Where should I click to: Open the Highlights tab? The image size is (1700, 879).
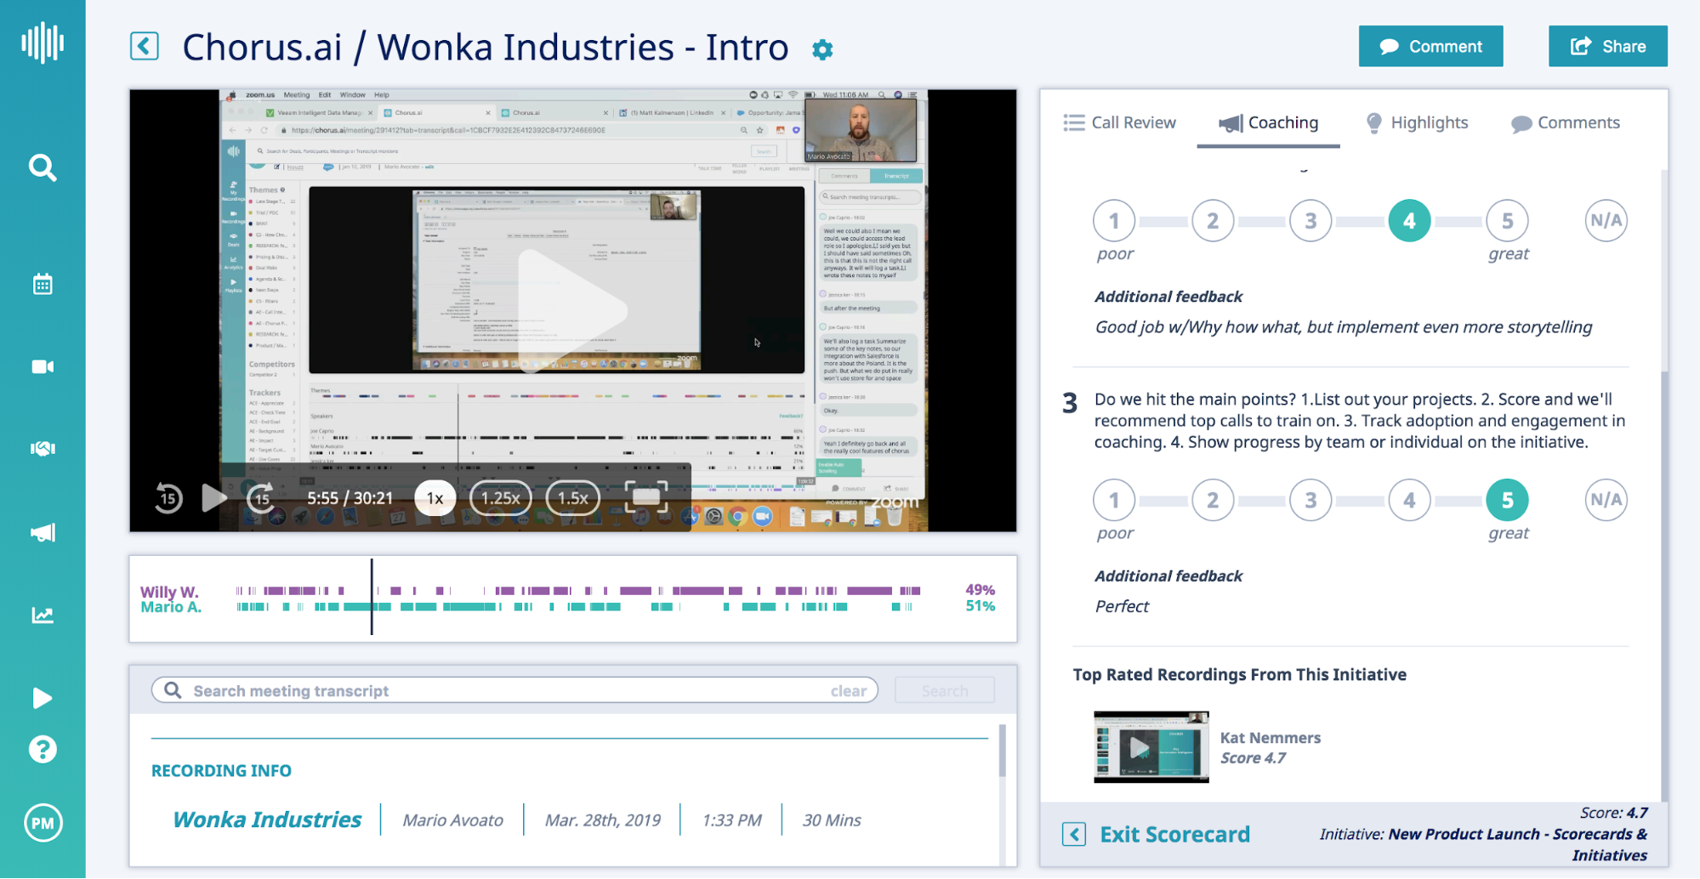1417,122
